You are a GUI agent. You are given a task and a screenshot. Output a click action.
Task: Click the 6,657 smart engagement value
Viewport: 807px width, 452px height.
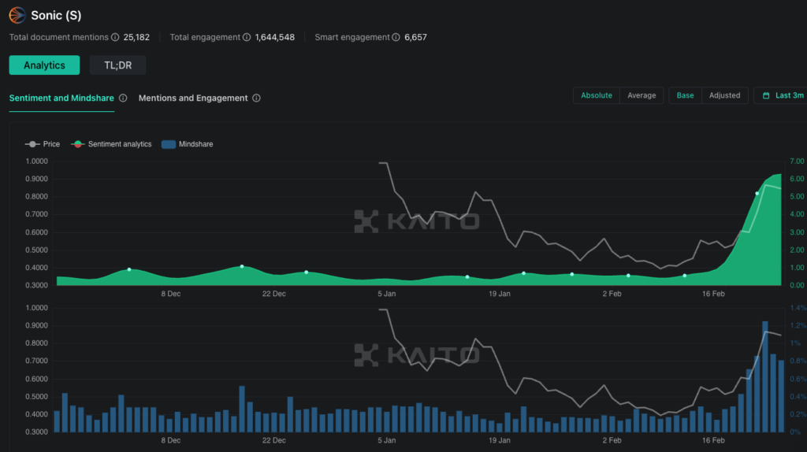click(415, 37)
